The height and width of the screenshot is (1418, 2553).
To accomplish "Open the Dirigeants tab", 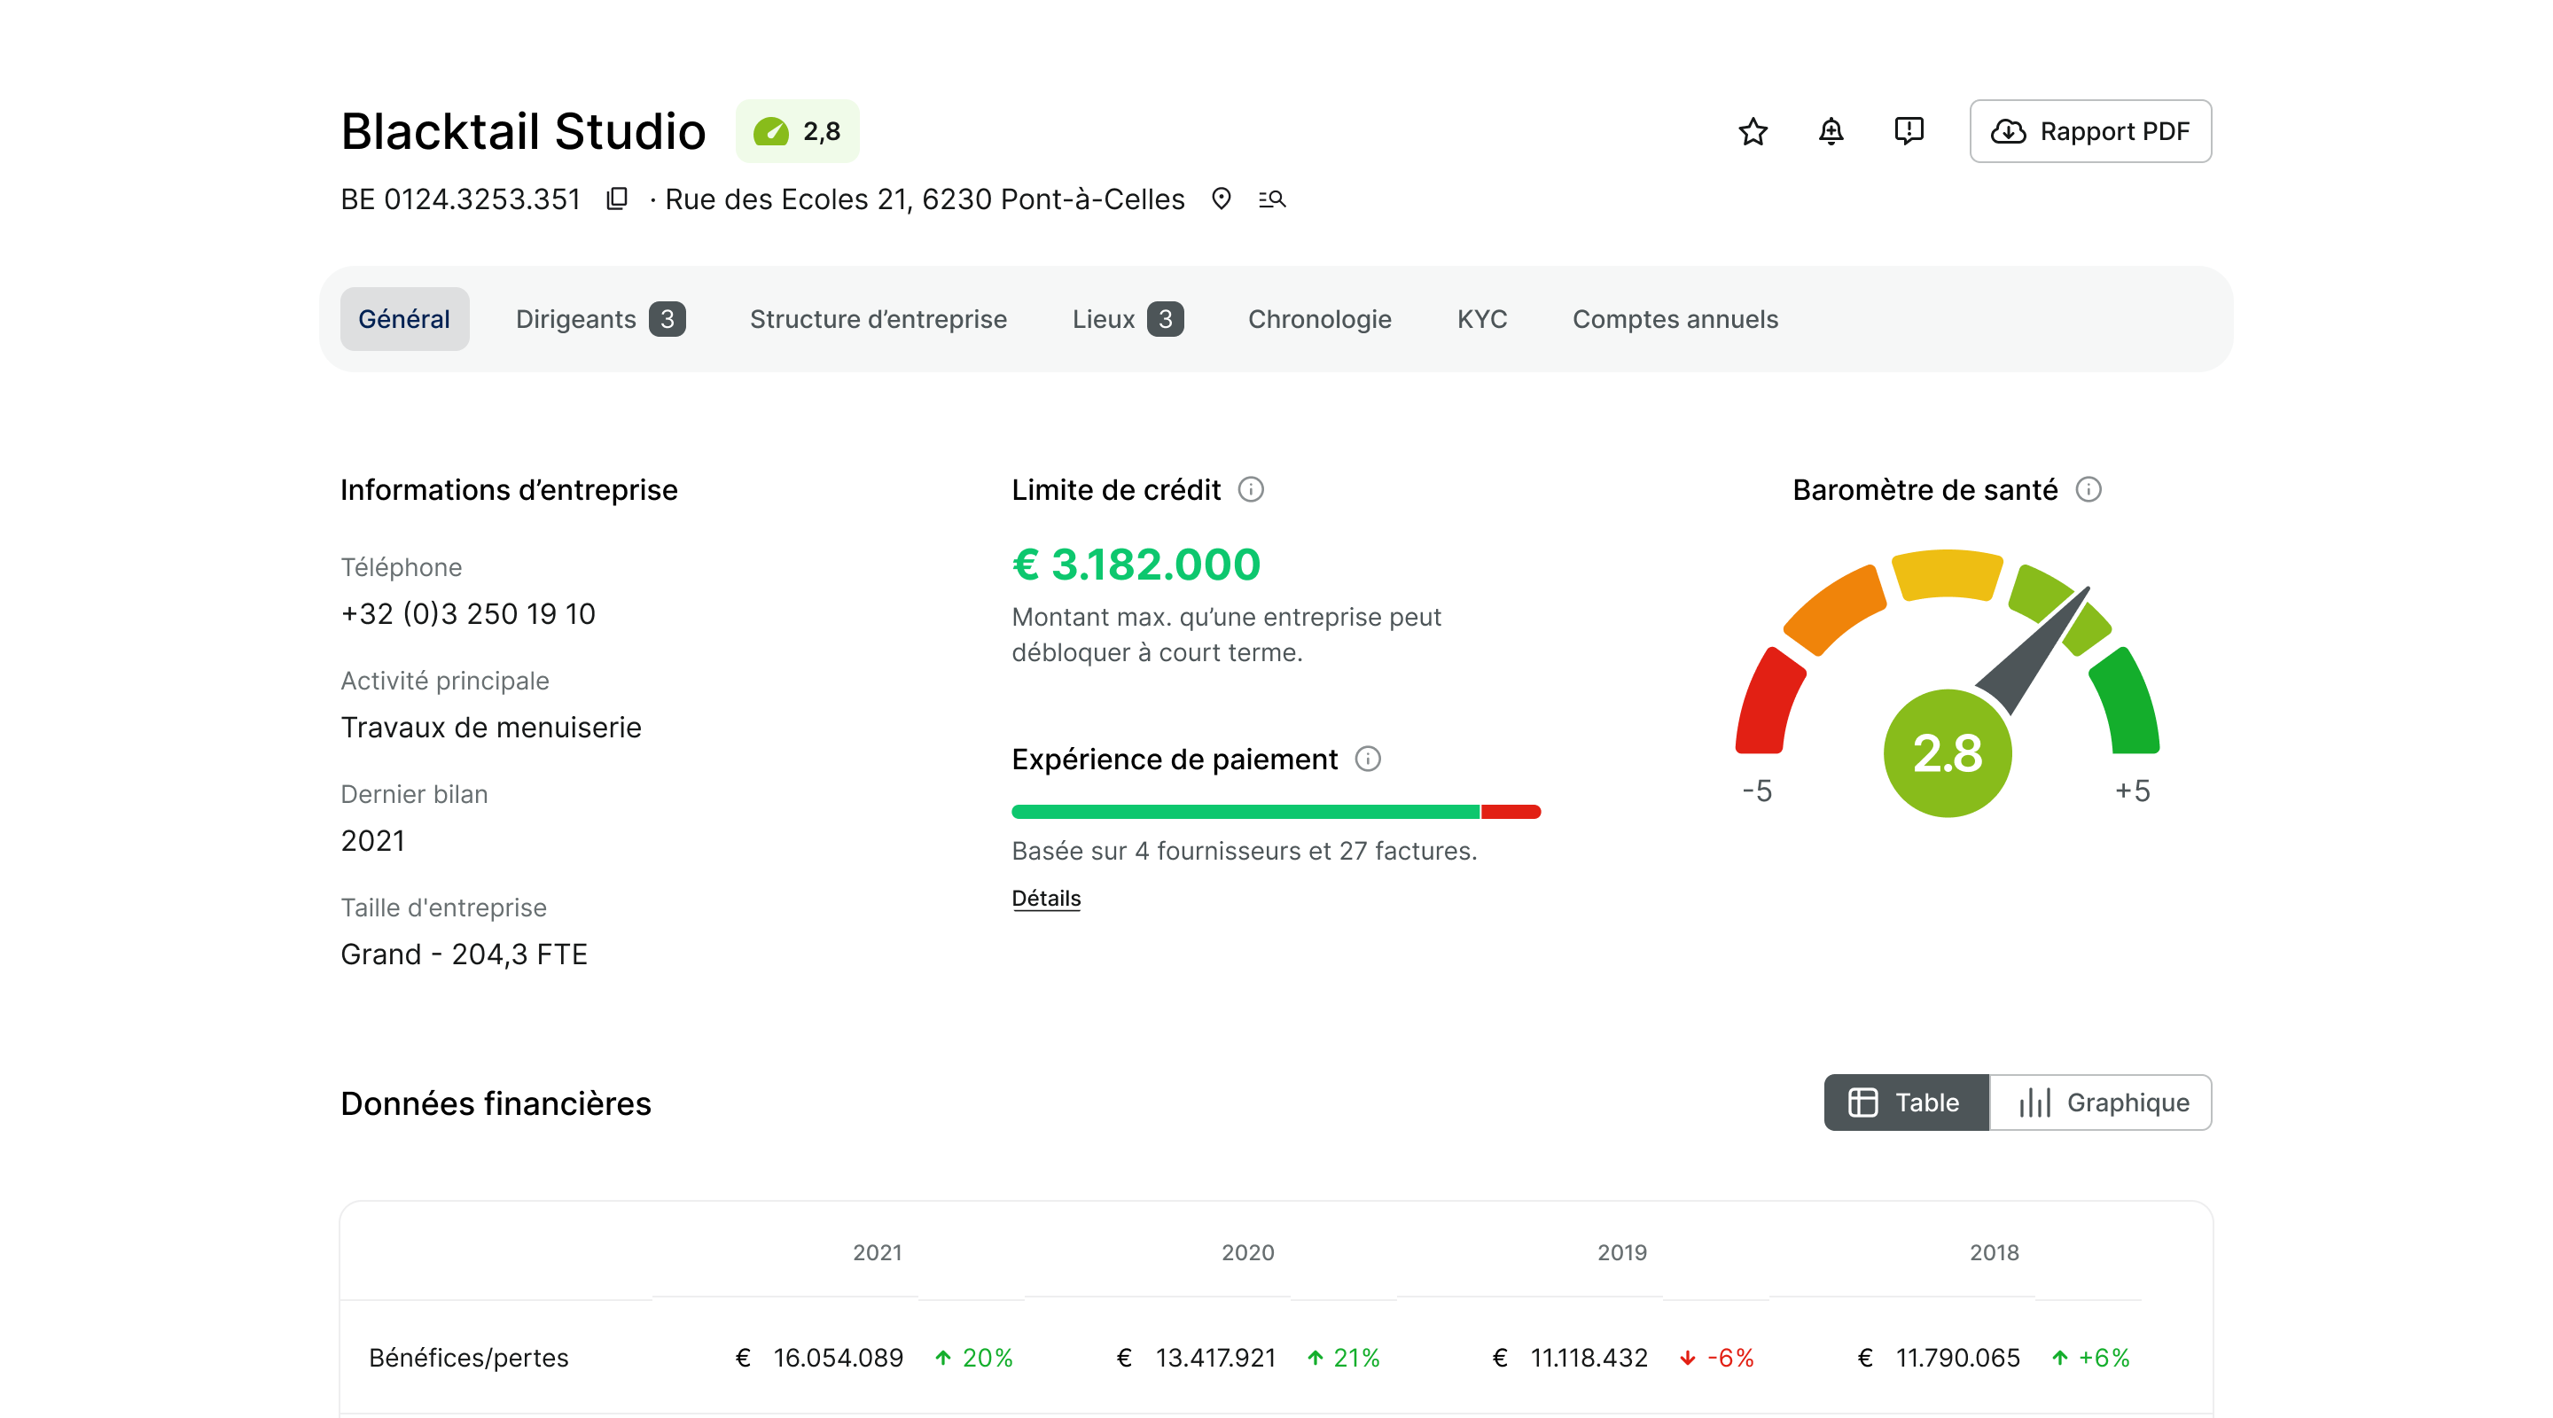I will 599,319.
